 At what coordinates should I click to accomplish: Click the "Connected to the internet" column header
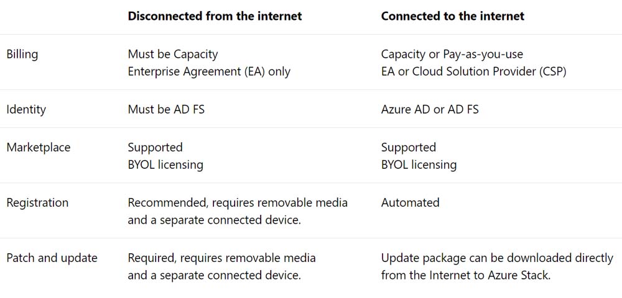(x=452, y=16)
